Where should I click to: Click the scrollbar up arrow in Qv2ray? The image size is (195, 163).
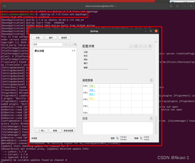[x=156, y=42]
